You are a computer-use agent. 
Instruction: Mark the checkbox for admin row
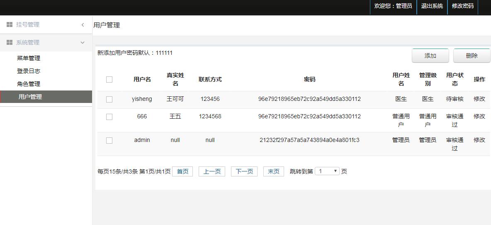pyautogui.click(x=109, y=141)
